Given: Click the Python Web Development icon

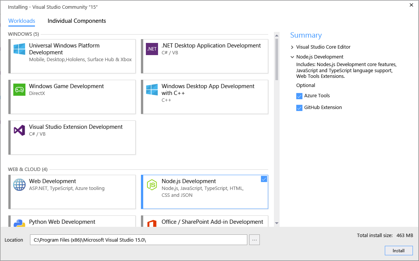Looking at the screenshot, I should click(19, 223).
